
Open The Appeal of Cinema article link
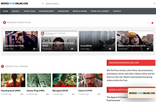(x=117, y=99)
